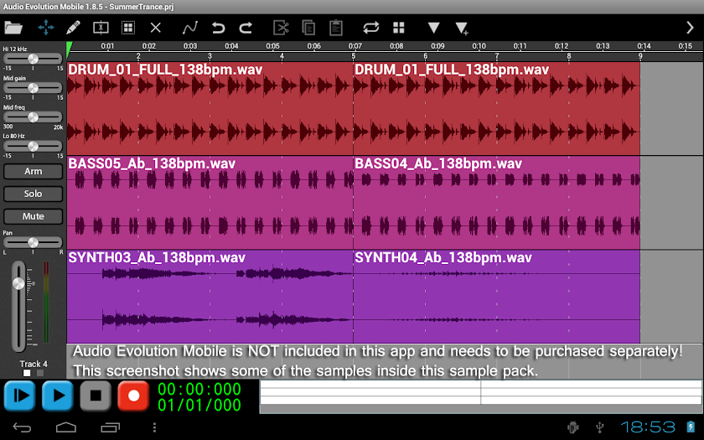Click the redo arrow icon
This screenshot has height=440, width=704.
click(246, 28)
